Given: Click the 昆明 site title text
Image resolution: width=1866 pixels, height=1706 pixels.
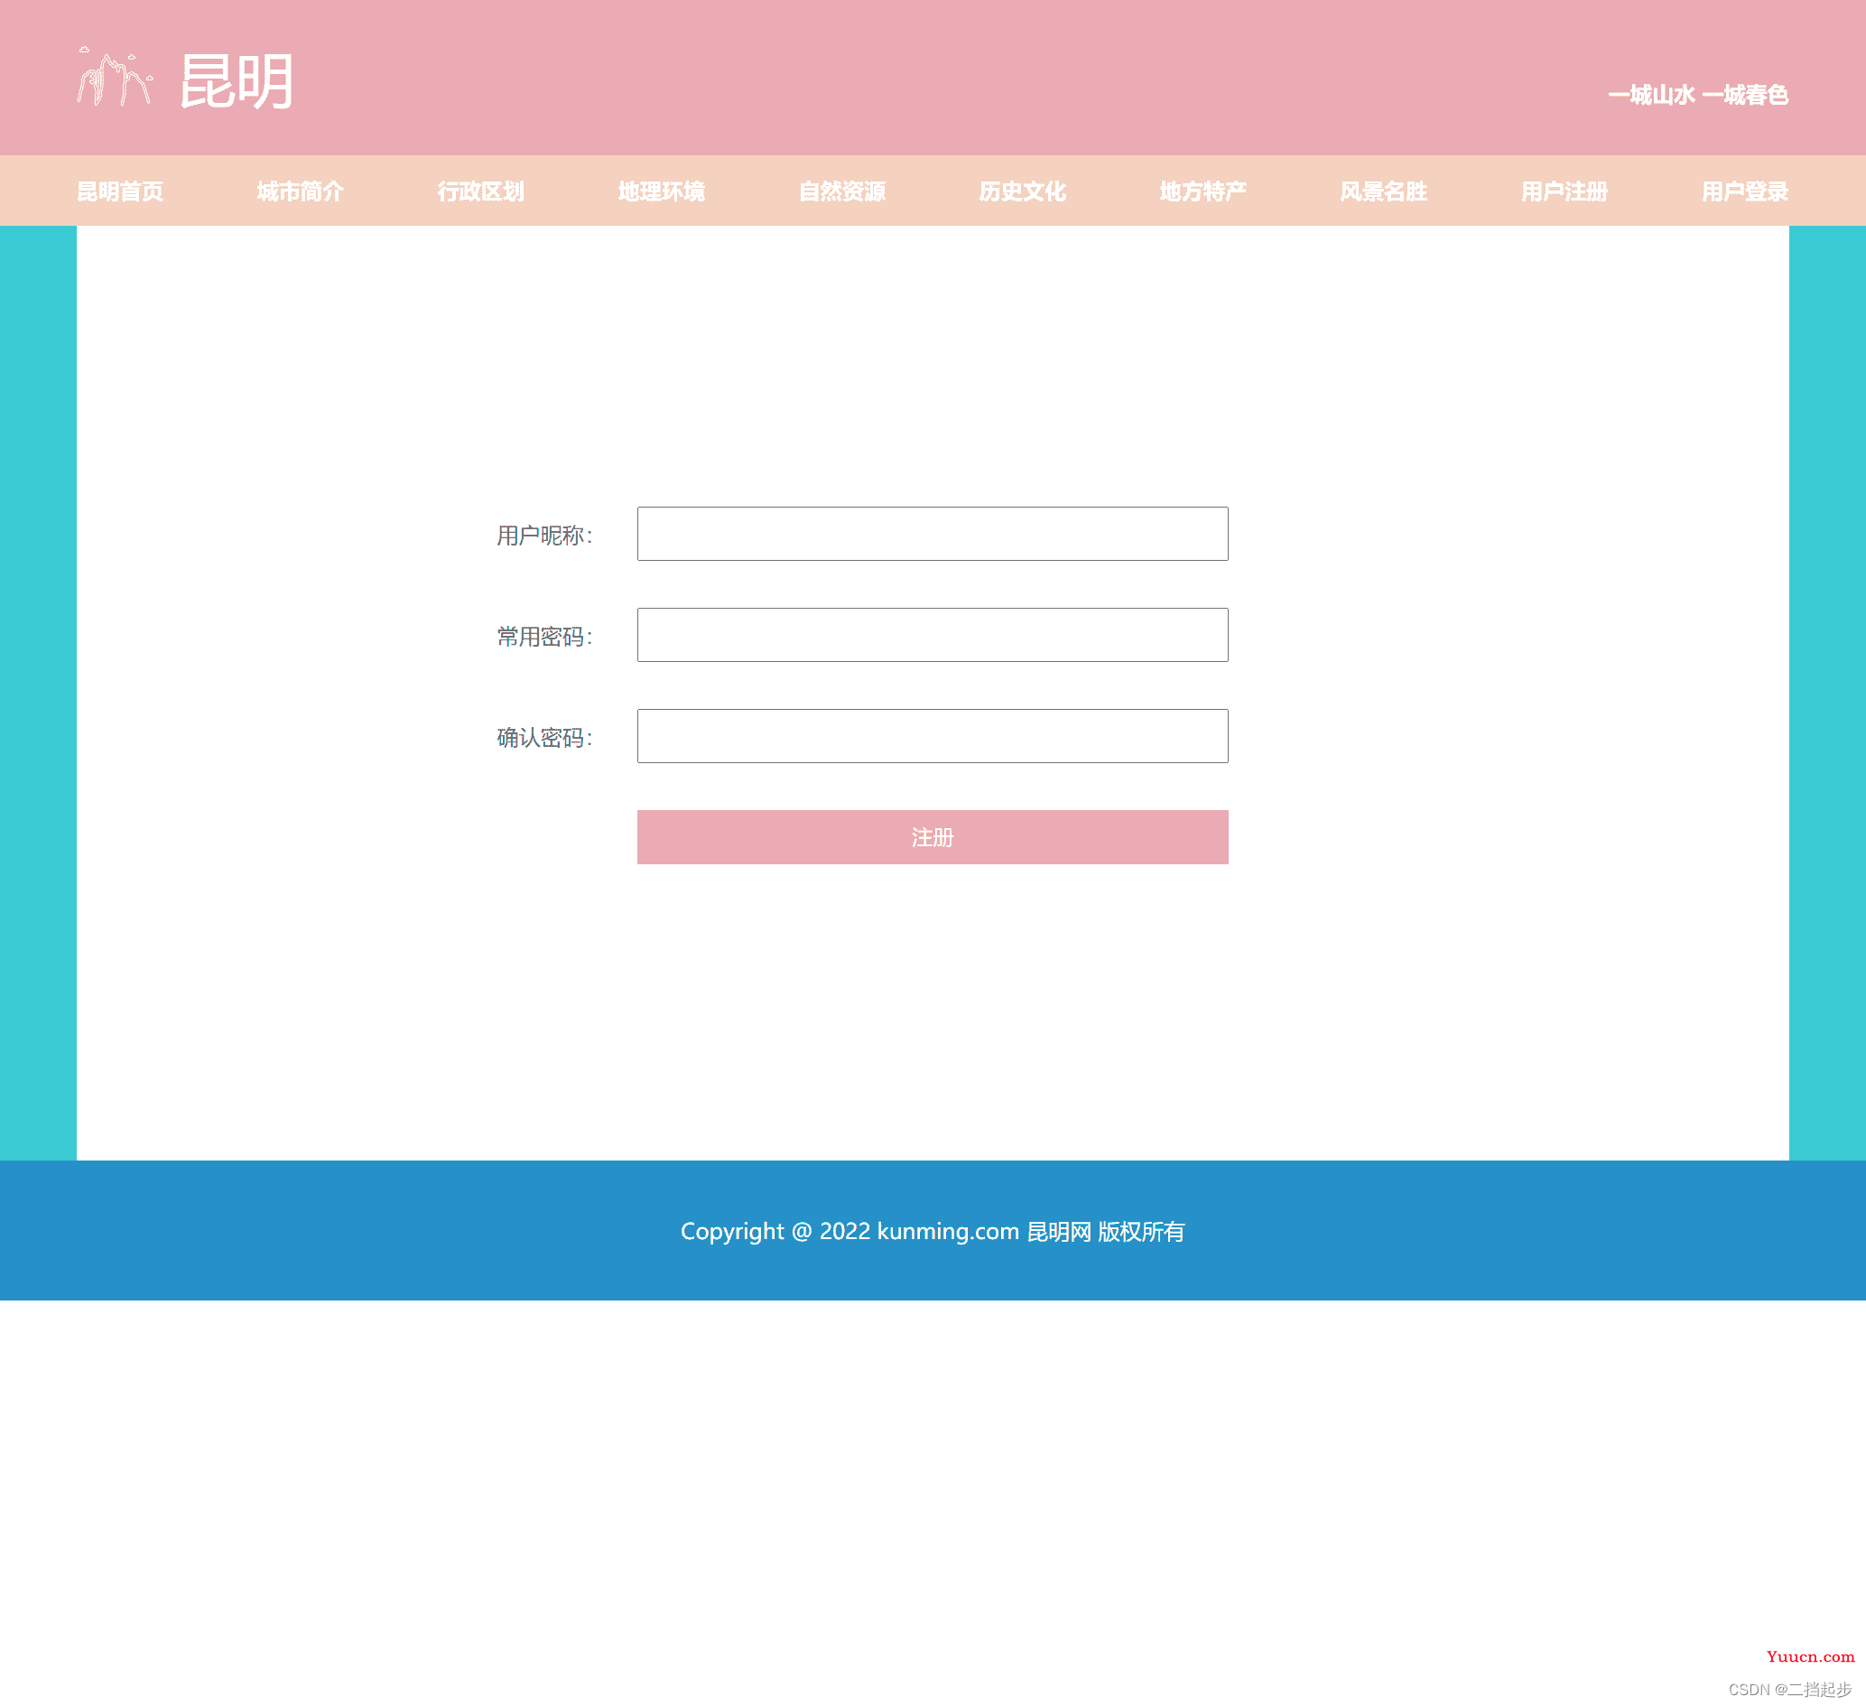Looking at the screenshot, I should pyautogui.click(x=236, y=81).
